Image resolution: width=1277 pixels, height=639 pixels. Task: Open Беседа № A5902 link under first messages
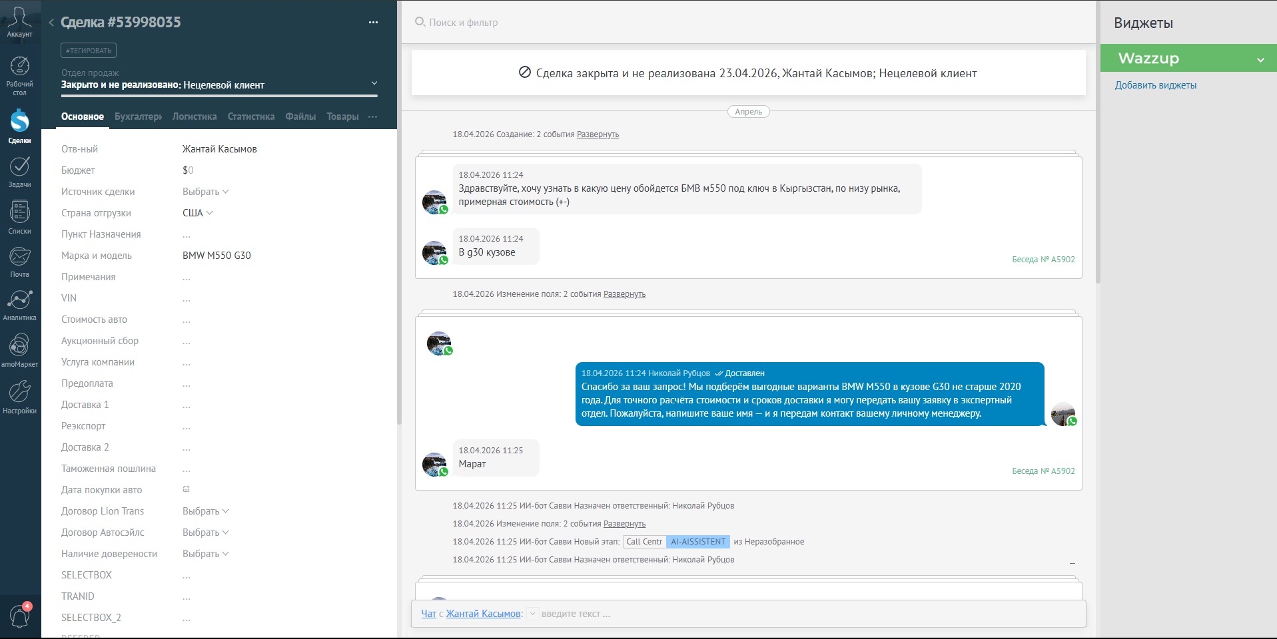tap(1043, 260)
